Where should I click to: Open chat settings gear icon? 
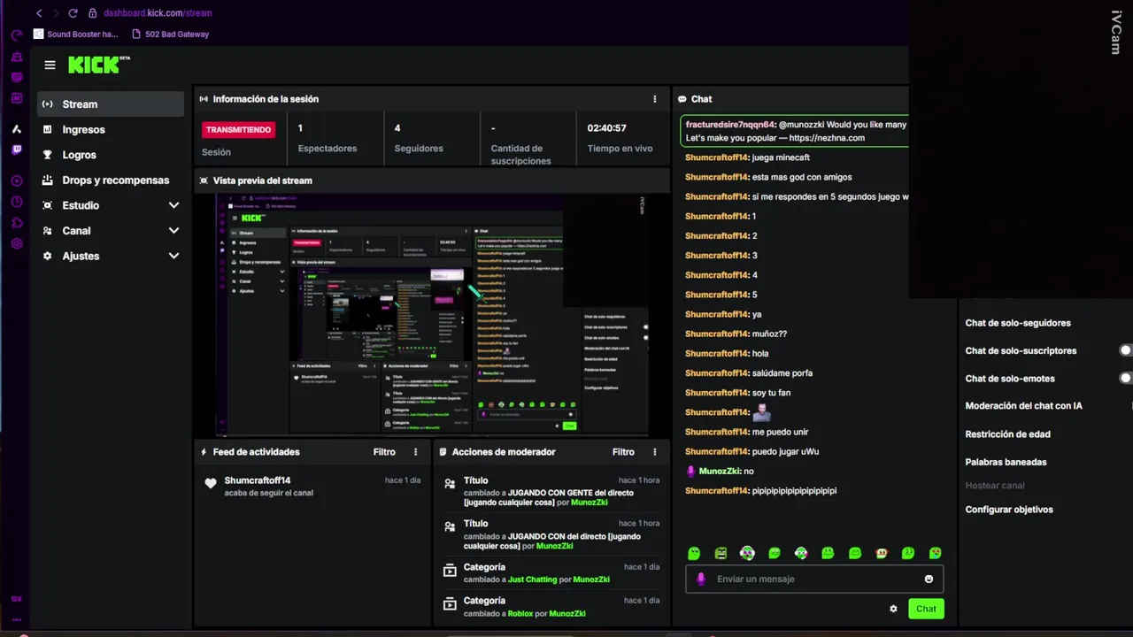click(x=893, y=609)
